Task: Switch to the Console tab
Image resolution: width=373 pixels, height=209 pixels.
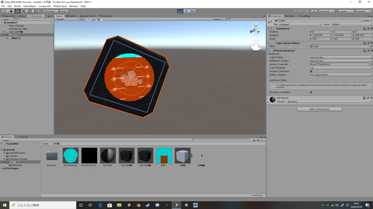Action: pyautogui.click(x=21, y=137)
